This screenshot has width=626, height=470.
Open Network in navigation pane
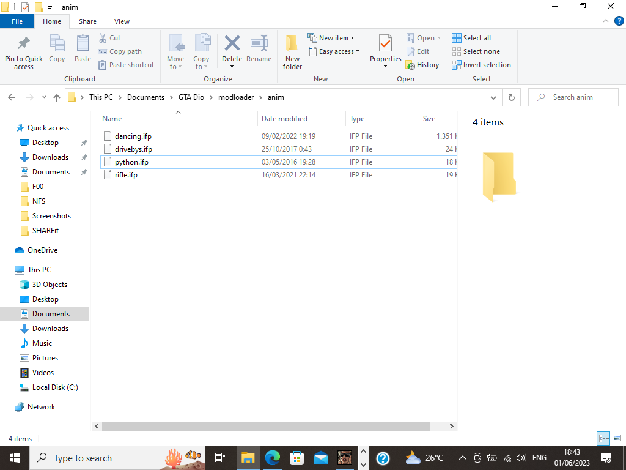(41, 407)
